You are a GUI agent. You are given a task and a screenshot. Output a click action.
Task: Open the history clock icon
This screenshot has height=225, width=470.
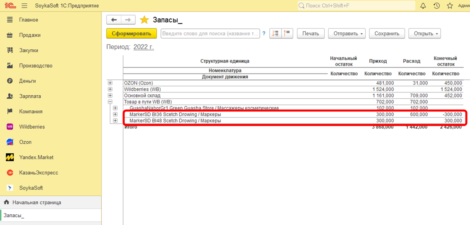coord(436,6)
